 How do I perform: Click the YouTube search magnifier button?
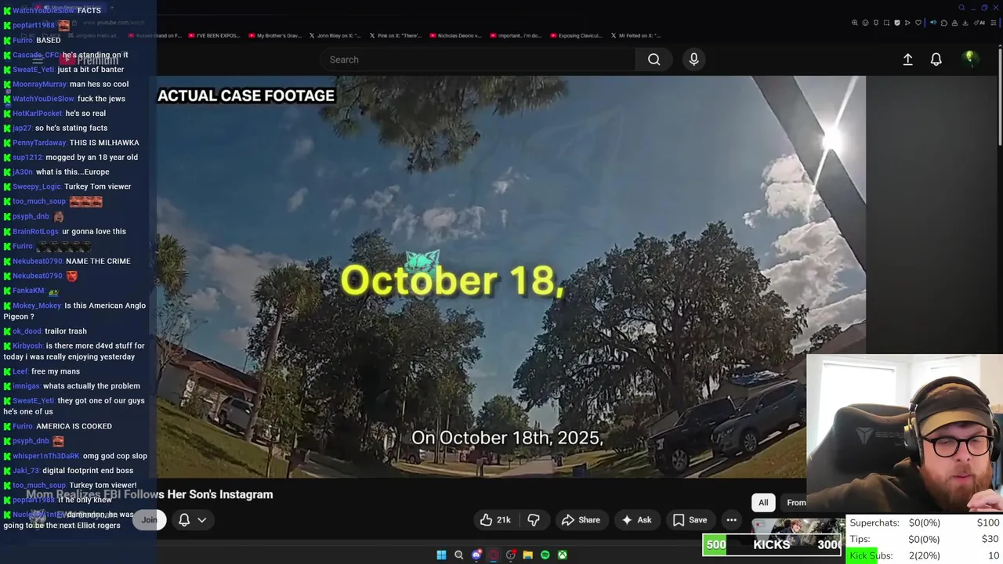(x=654, y=60)
